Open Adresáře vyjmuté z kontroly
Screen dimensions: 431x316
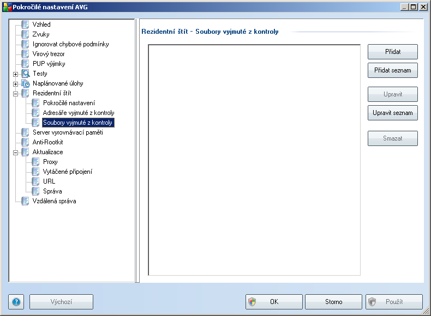click(79, 113)
